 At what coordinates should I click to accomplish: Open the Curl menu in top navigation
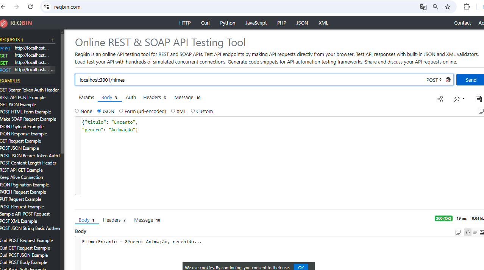click(205, 23)
